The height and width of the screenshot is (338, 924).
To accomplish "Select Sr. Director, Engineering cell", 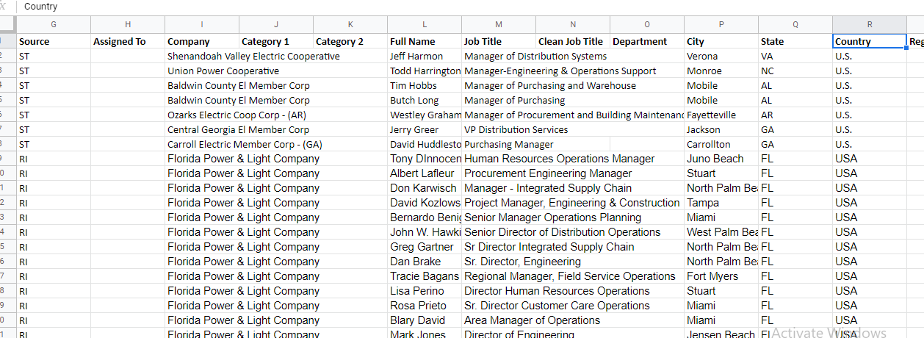I will tap(522, 262).
